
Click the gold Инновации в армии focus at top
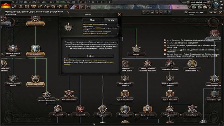click(x=35, y=21)
